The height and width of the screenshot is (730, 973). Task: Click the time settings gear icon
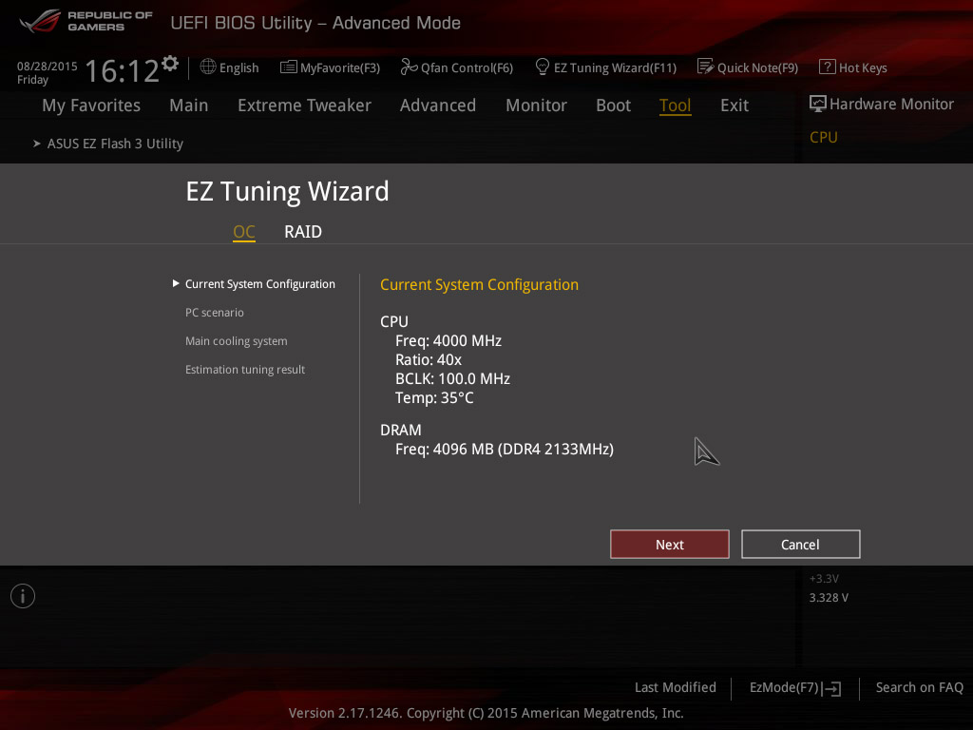[x=170, y=64]
